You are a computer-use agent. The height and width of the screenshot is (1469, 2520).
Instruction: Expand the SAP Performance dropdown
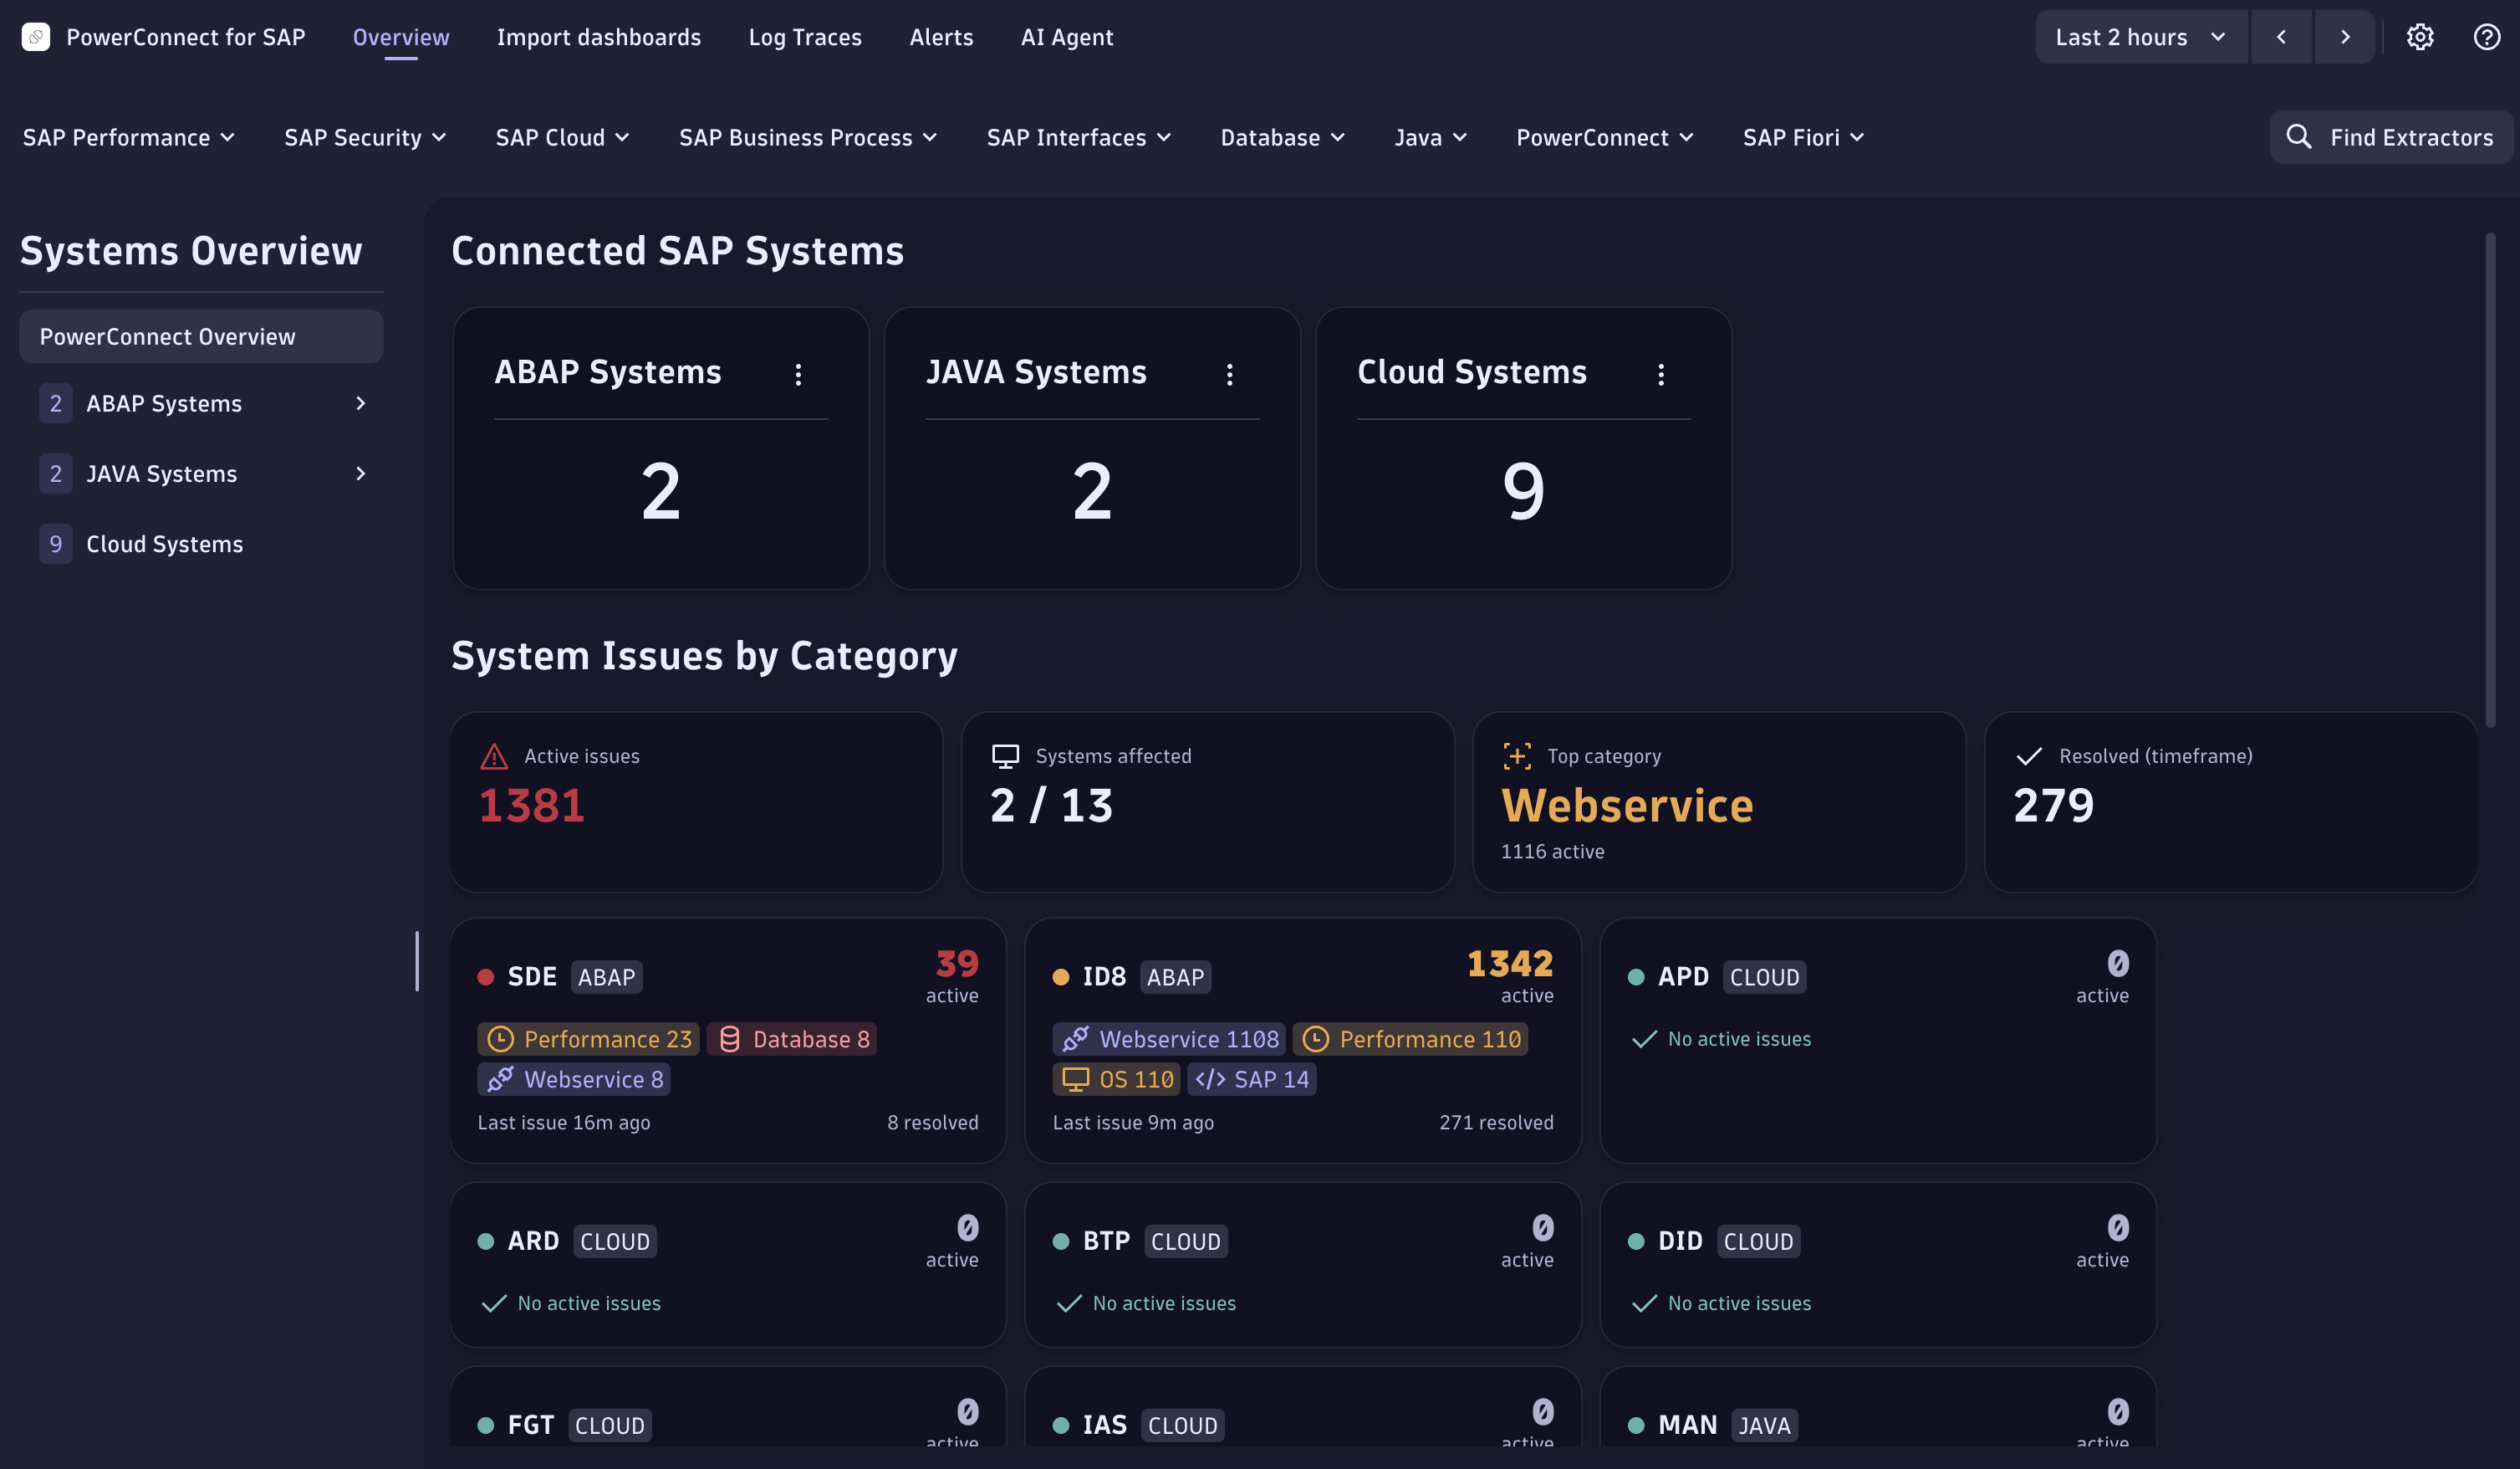click(x=129, y=137)
